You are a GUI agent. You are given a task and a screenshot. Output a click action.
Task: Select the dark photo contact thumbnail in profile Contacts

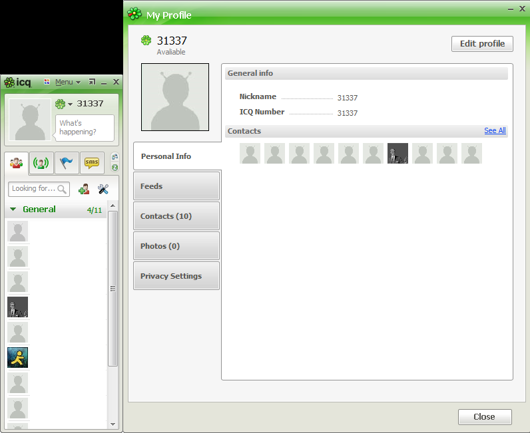pos(398,154)
